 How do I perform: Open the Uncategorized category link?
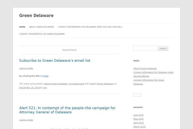tap(76, 84)
